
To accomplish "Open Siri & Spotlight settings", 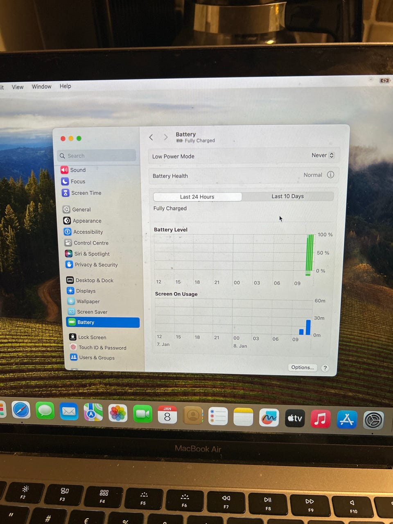I will [87, 254].
